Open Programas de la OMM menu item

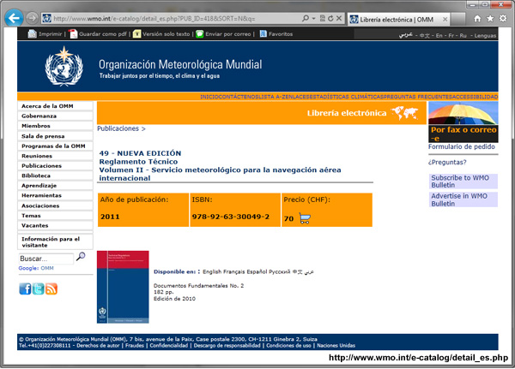55,146
